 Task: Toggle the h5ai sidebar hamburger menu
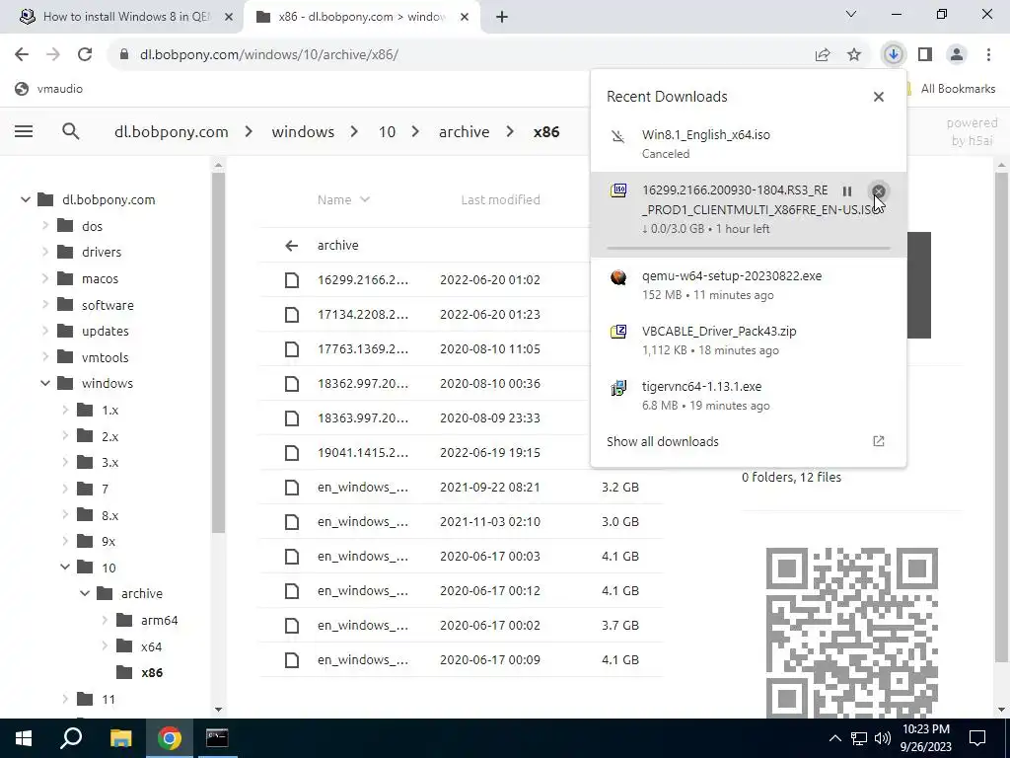pos(24,131)
